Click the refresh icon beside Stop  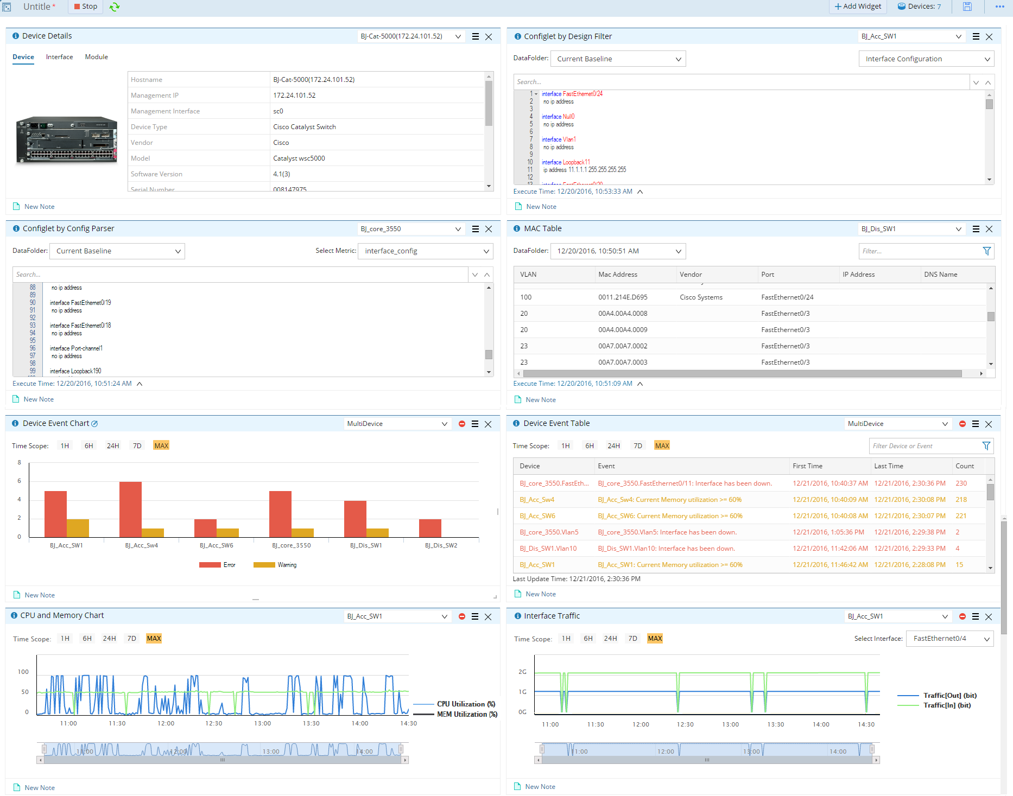point(115,7)
